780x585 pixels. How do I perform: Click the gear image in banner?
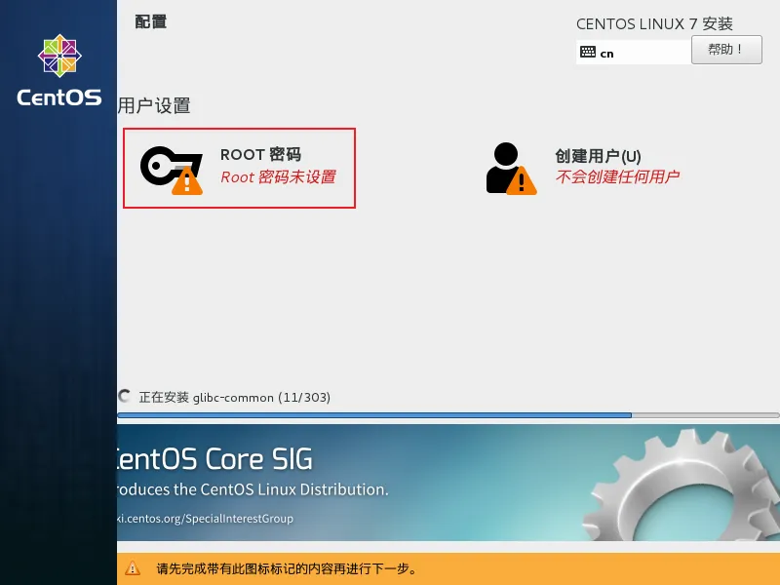682,485
